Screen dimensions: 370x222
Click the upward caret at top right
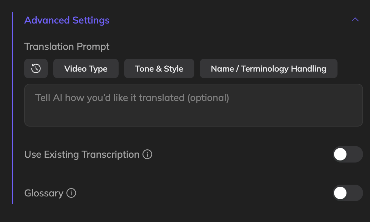[x=355, y=20]
